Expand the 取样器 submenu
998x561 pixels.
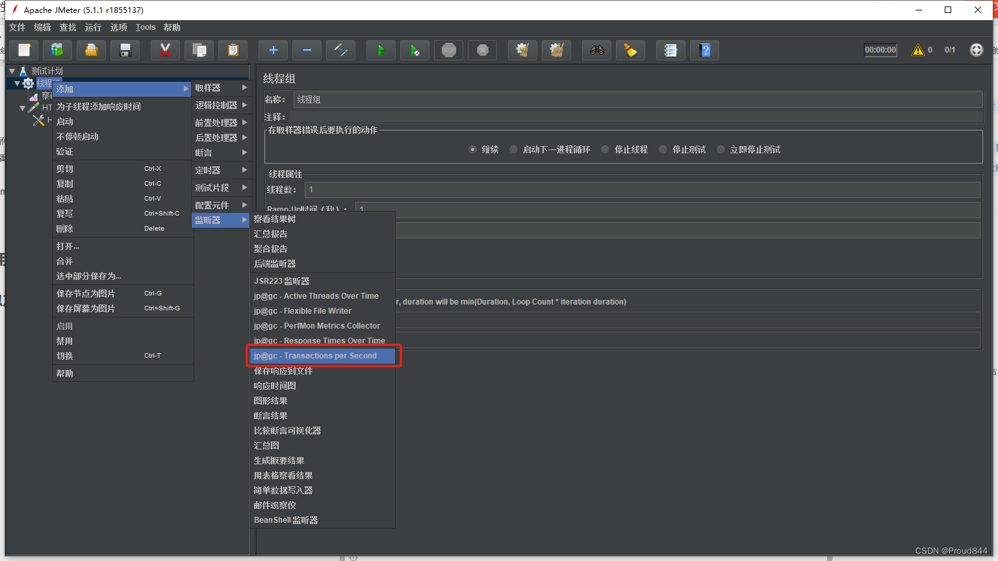click(x=221, y=88)
